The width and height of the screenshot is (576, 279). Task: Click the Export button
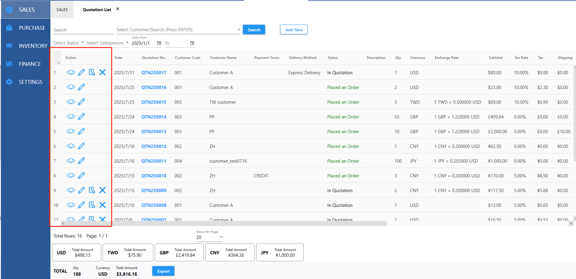click(x=163, y=271)
